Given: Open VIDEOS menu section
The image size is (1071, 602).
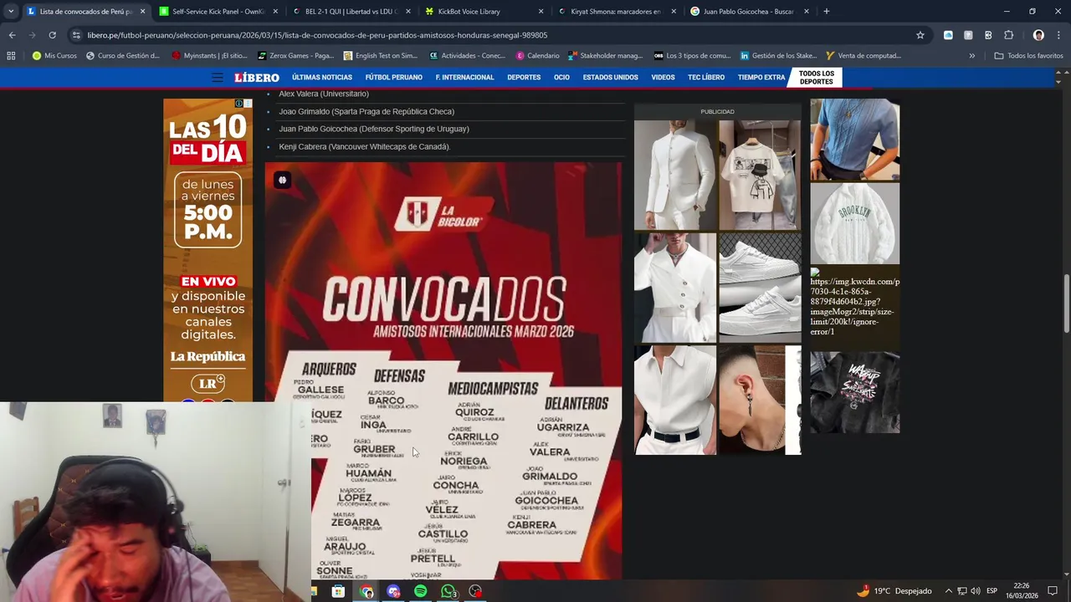Looking at the screenshot, I should [x=663, y=77].
